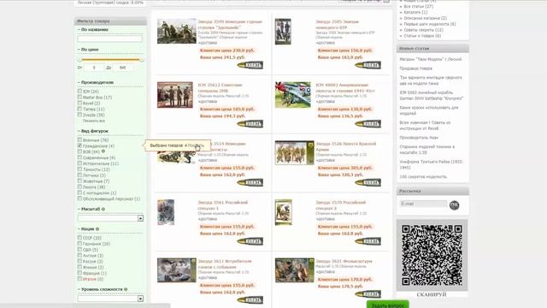Open the Описание магазина (2) category
Image resolution: width=547 pixels, height=308 pixels.
426,18
